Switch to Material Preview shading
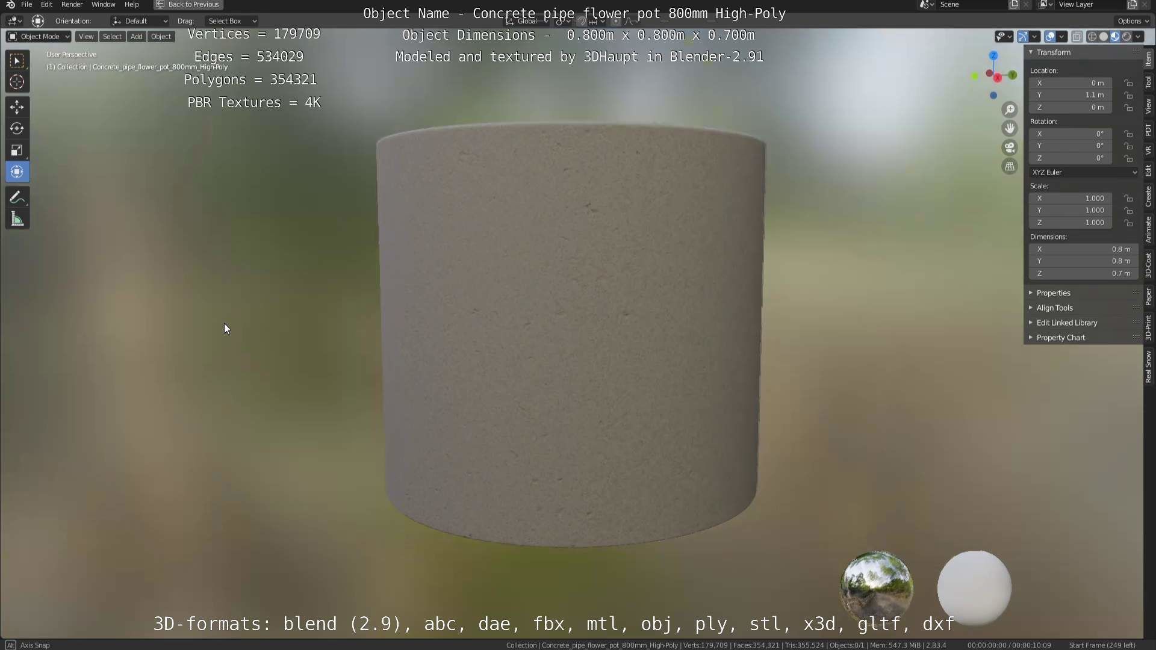This screenshot has height=650, width=1156. [1115, 37]
